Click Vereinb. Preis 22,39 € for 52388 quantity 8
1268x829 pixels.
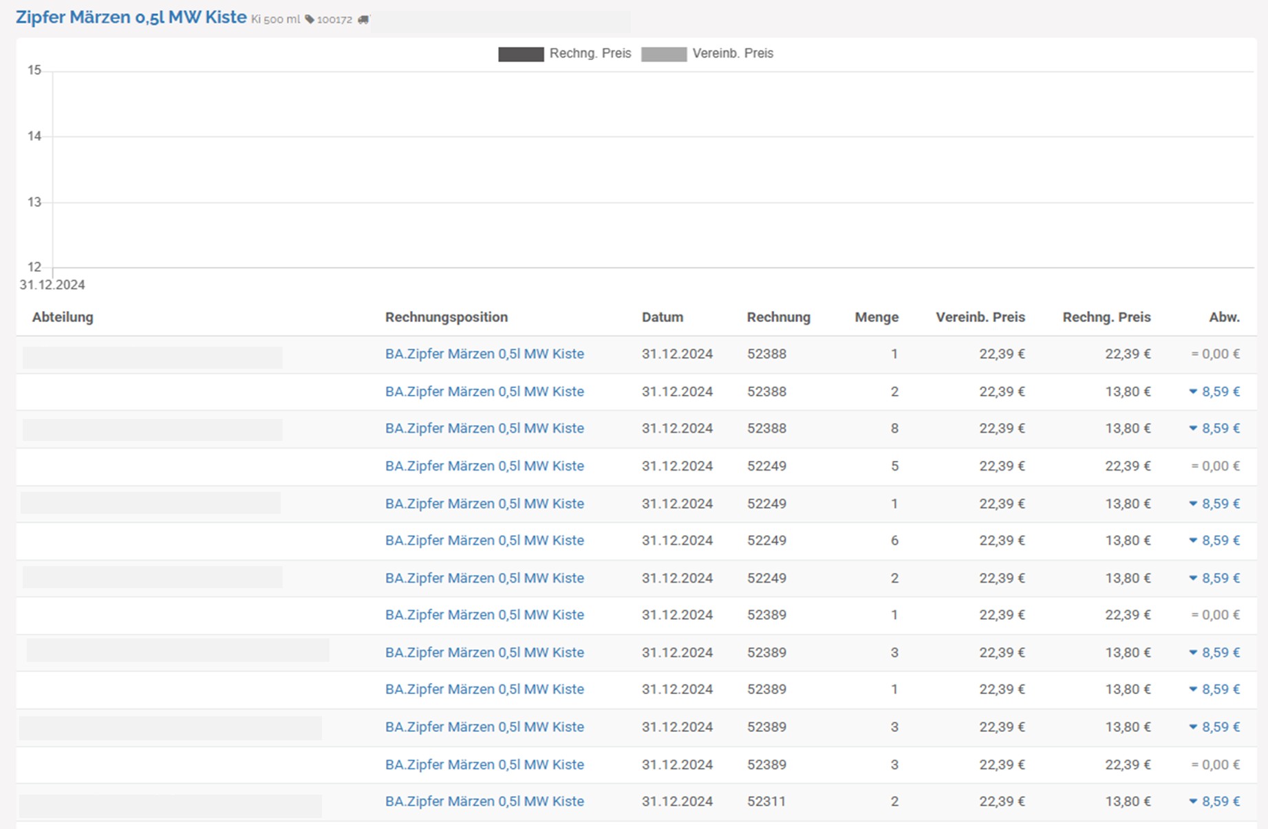(x=1002, y=428)
